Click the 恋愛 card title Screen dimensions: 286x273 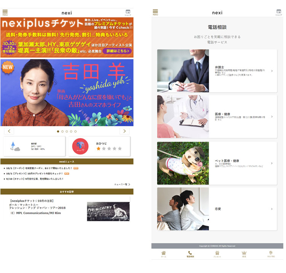tap(218, 209)
